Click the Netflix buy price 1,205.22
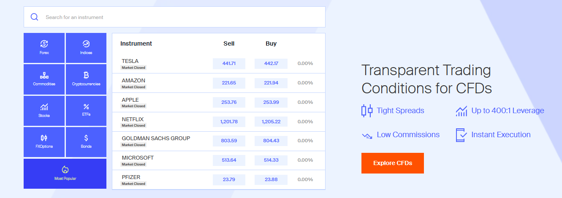 coord(271,122)
